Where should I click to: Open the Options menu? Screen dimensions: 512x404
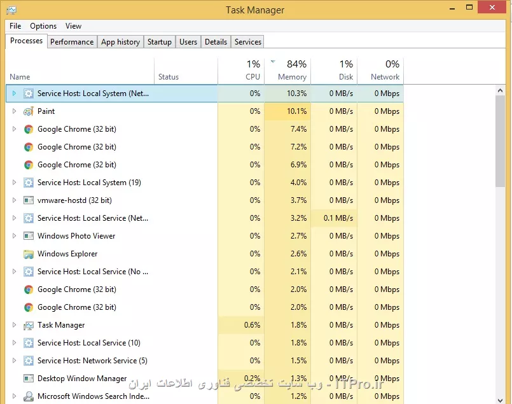pos(43,26)
